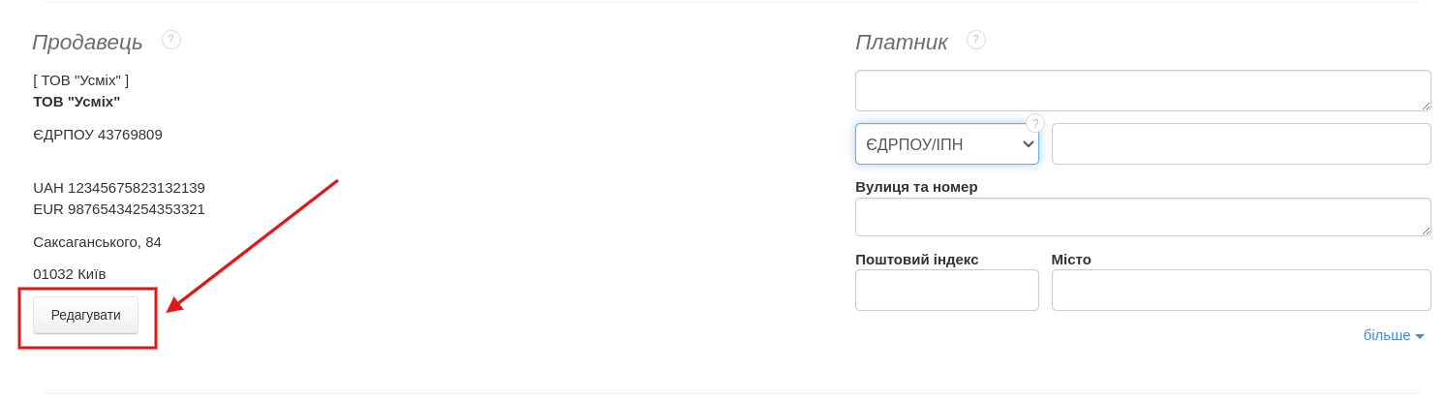Click the Місто label
Viewport: 1445px width, 402px height.
1071,260
